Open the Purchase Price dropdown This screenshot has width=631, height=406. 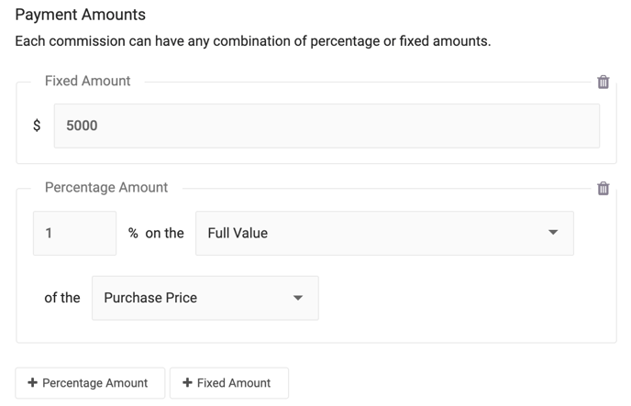coord(205,298)
